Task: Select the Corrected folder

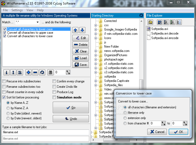Action: (110, 21)
